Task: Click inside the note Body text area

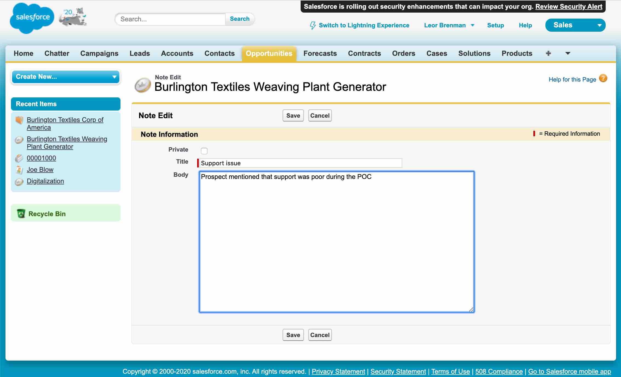Action: [337, 242]
